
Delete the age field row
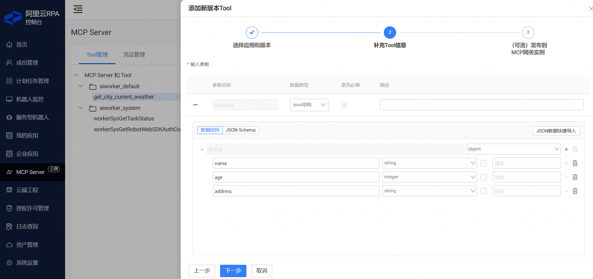[575, 177]
